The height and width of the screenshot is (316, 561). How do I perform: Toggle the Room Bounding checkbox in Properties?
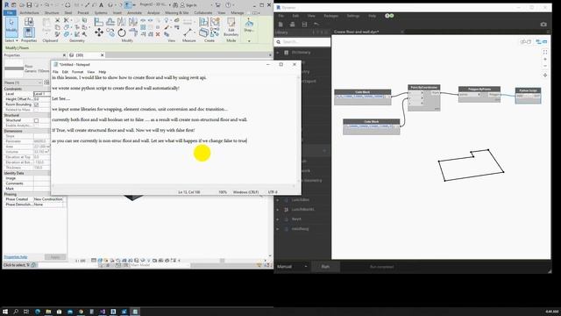pyautogui.click(x=36, y=104)
